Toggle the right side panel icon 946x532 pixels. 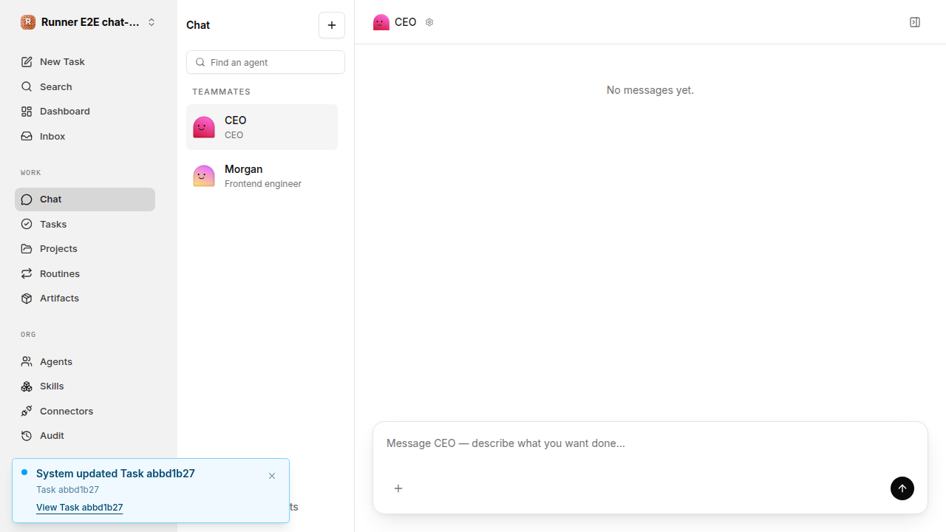pos(915,22)
